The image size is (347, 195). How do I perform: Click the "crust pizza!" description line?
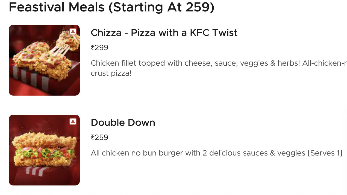coord(111,74)
